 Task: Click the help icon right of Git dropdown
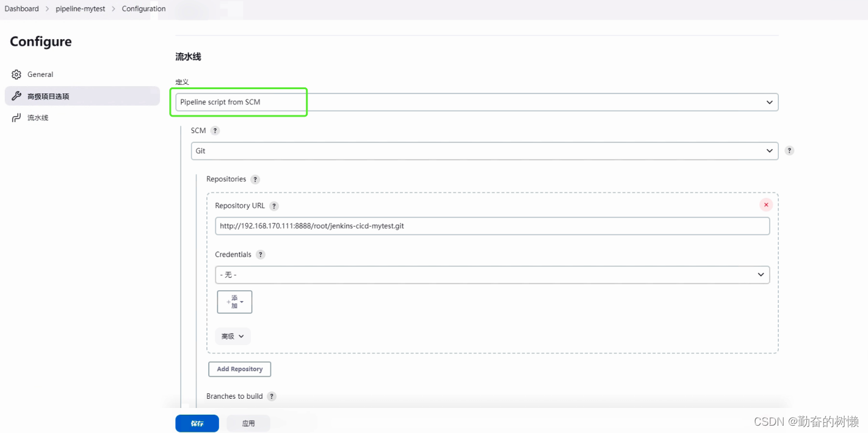point(789,151)
